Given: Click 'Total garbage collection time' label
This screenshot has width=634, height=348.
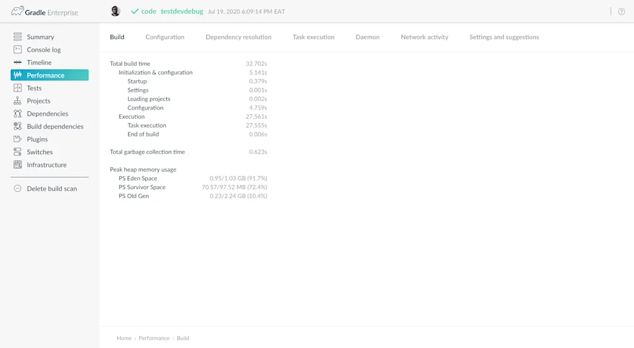Looking at the screenshot, I should pos(147,152).
